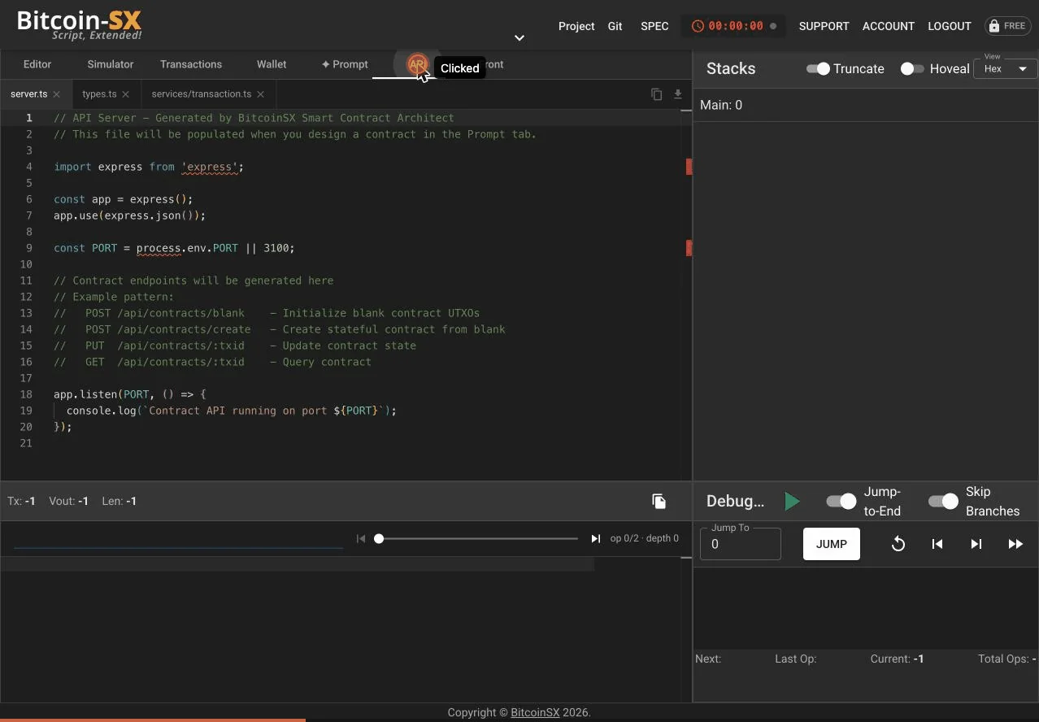
Task: Copy the server.ts file contents icon
Action: click(656, 94)
